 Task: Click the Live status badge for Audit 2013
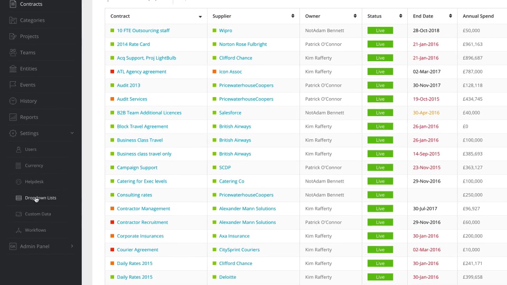click(x=380, y=85)
